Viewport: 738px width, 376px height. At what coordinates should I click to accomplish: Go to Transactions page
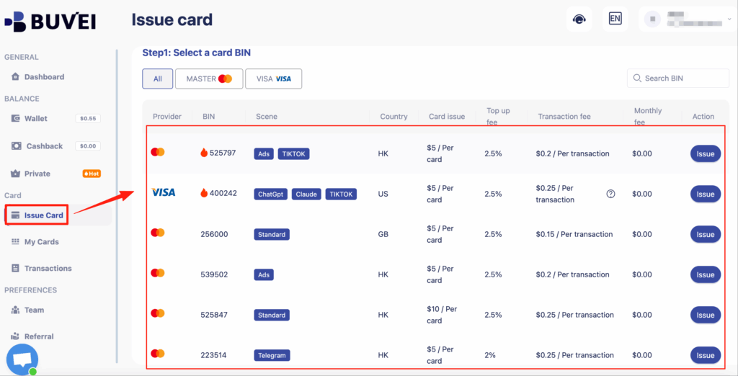tap(48, 269)
